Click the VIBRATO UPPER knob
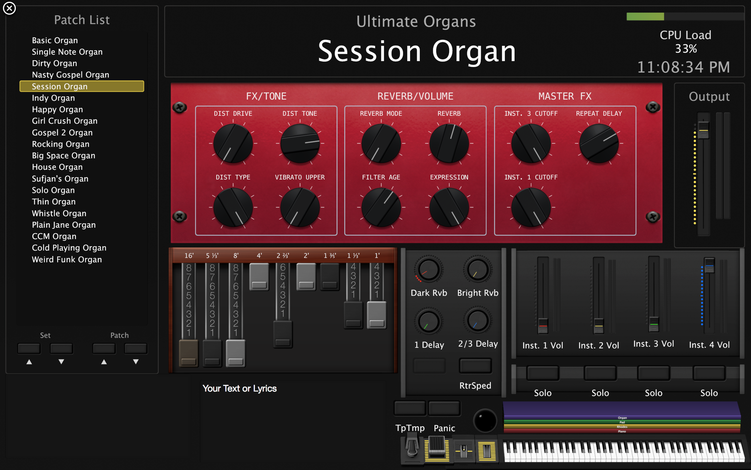 300,207
